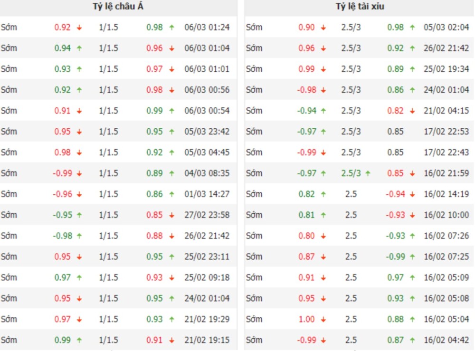
Task: Click the timestamp 06/03 00:54
Action: pyautogui.click(x=207, y=111)
